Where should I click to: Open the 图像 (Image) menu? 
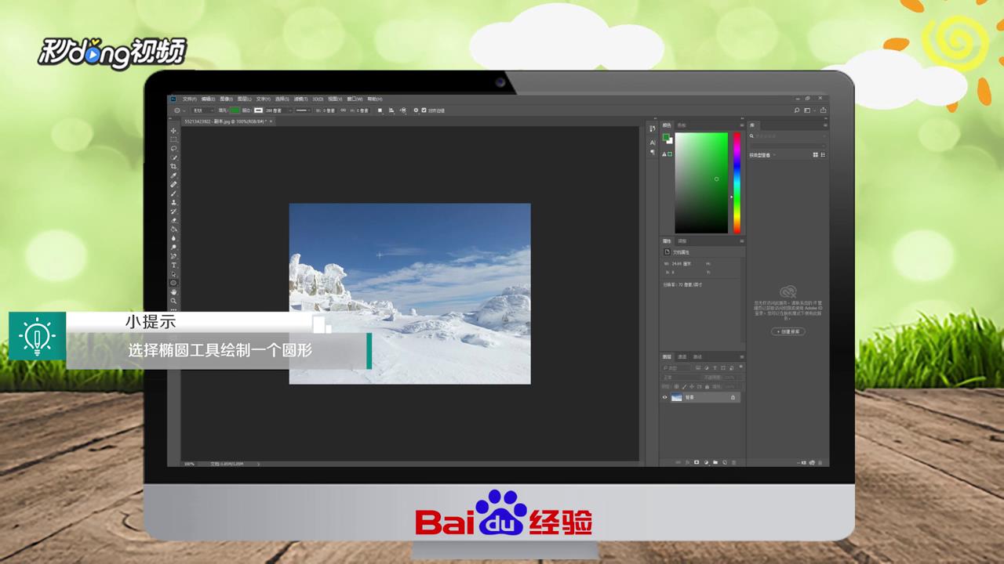[x=226, y=99]
